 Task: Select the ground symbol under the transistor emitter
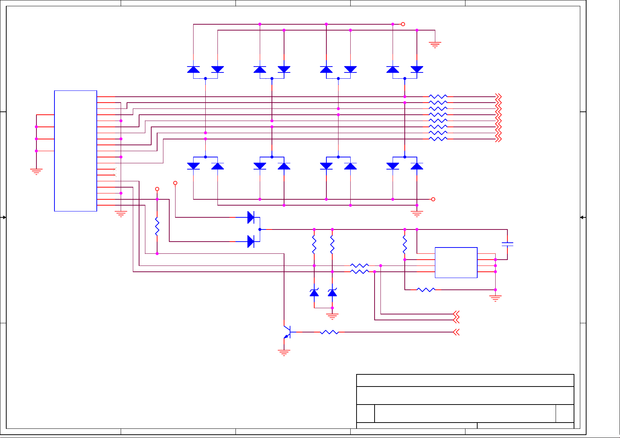(284, 353)
